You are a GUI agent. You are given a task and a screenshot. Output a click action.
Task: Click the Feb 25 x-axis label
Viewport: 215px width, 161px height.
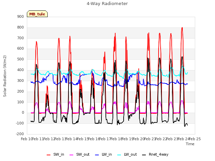coord(195,139)
